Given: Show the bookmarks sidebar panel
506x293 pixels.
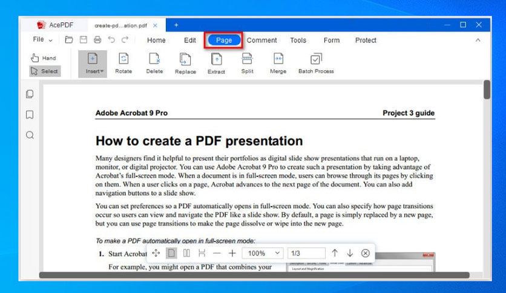Looking at the screenshot, I should click(30, 114).
